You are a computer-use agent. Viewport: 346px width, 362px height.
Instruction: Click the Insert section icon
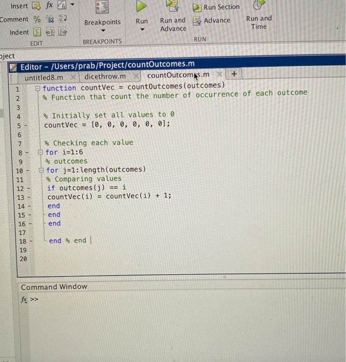pos(36,6)
